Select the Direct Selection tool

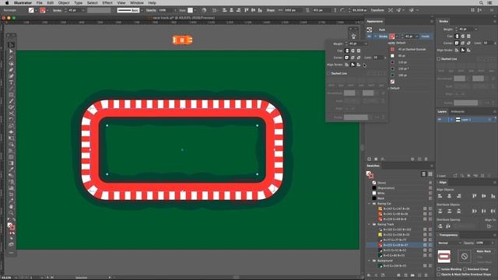point(11,51)
